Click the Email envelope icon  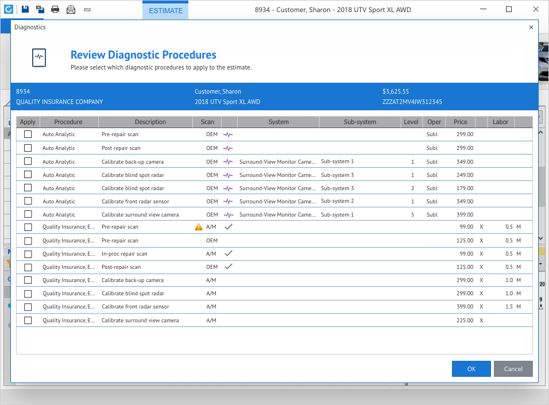(x=71, y=9)
